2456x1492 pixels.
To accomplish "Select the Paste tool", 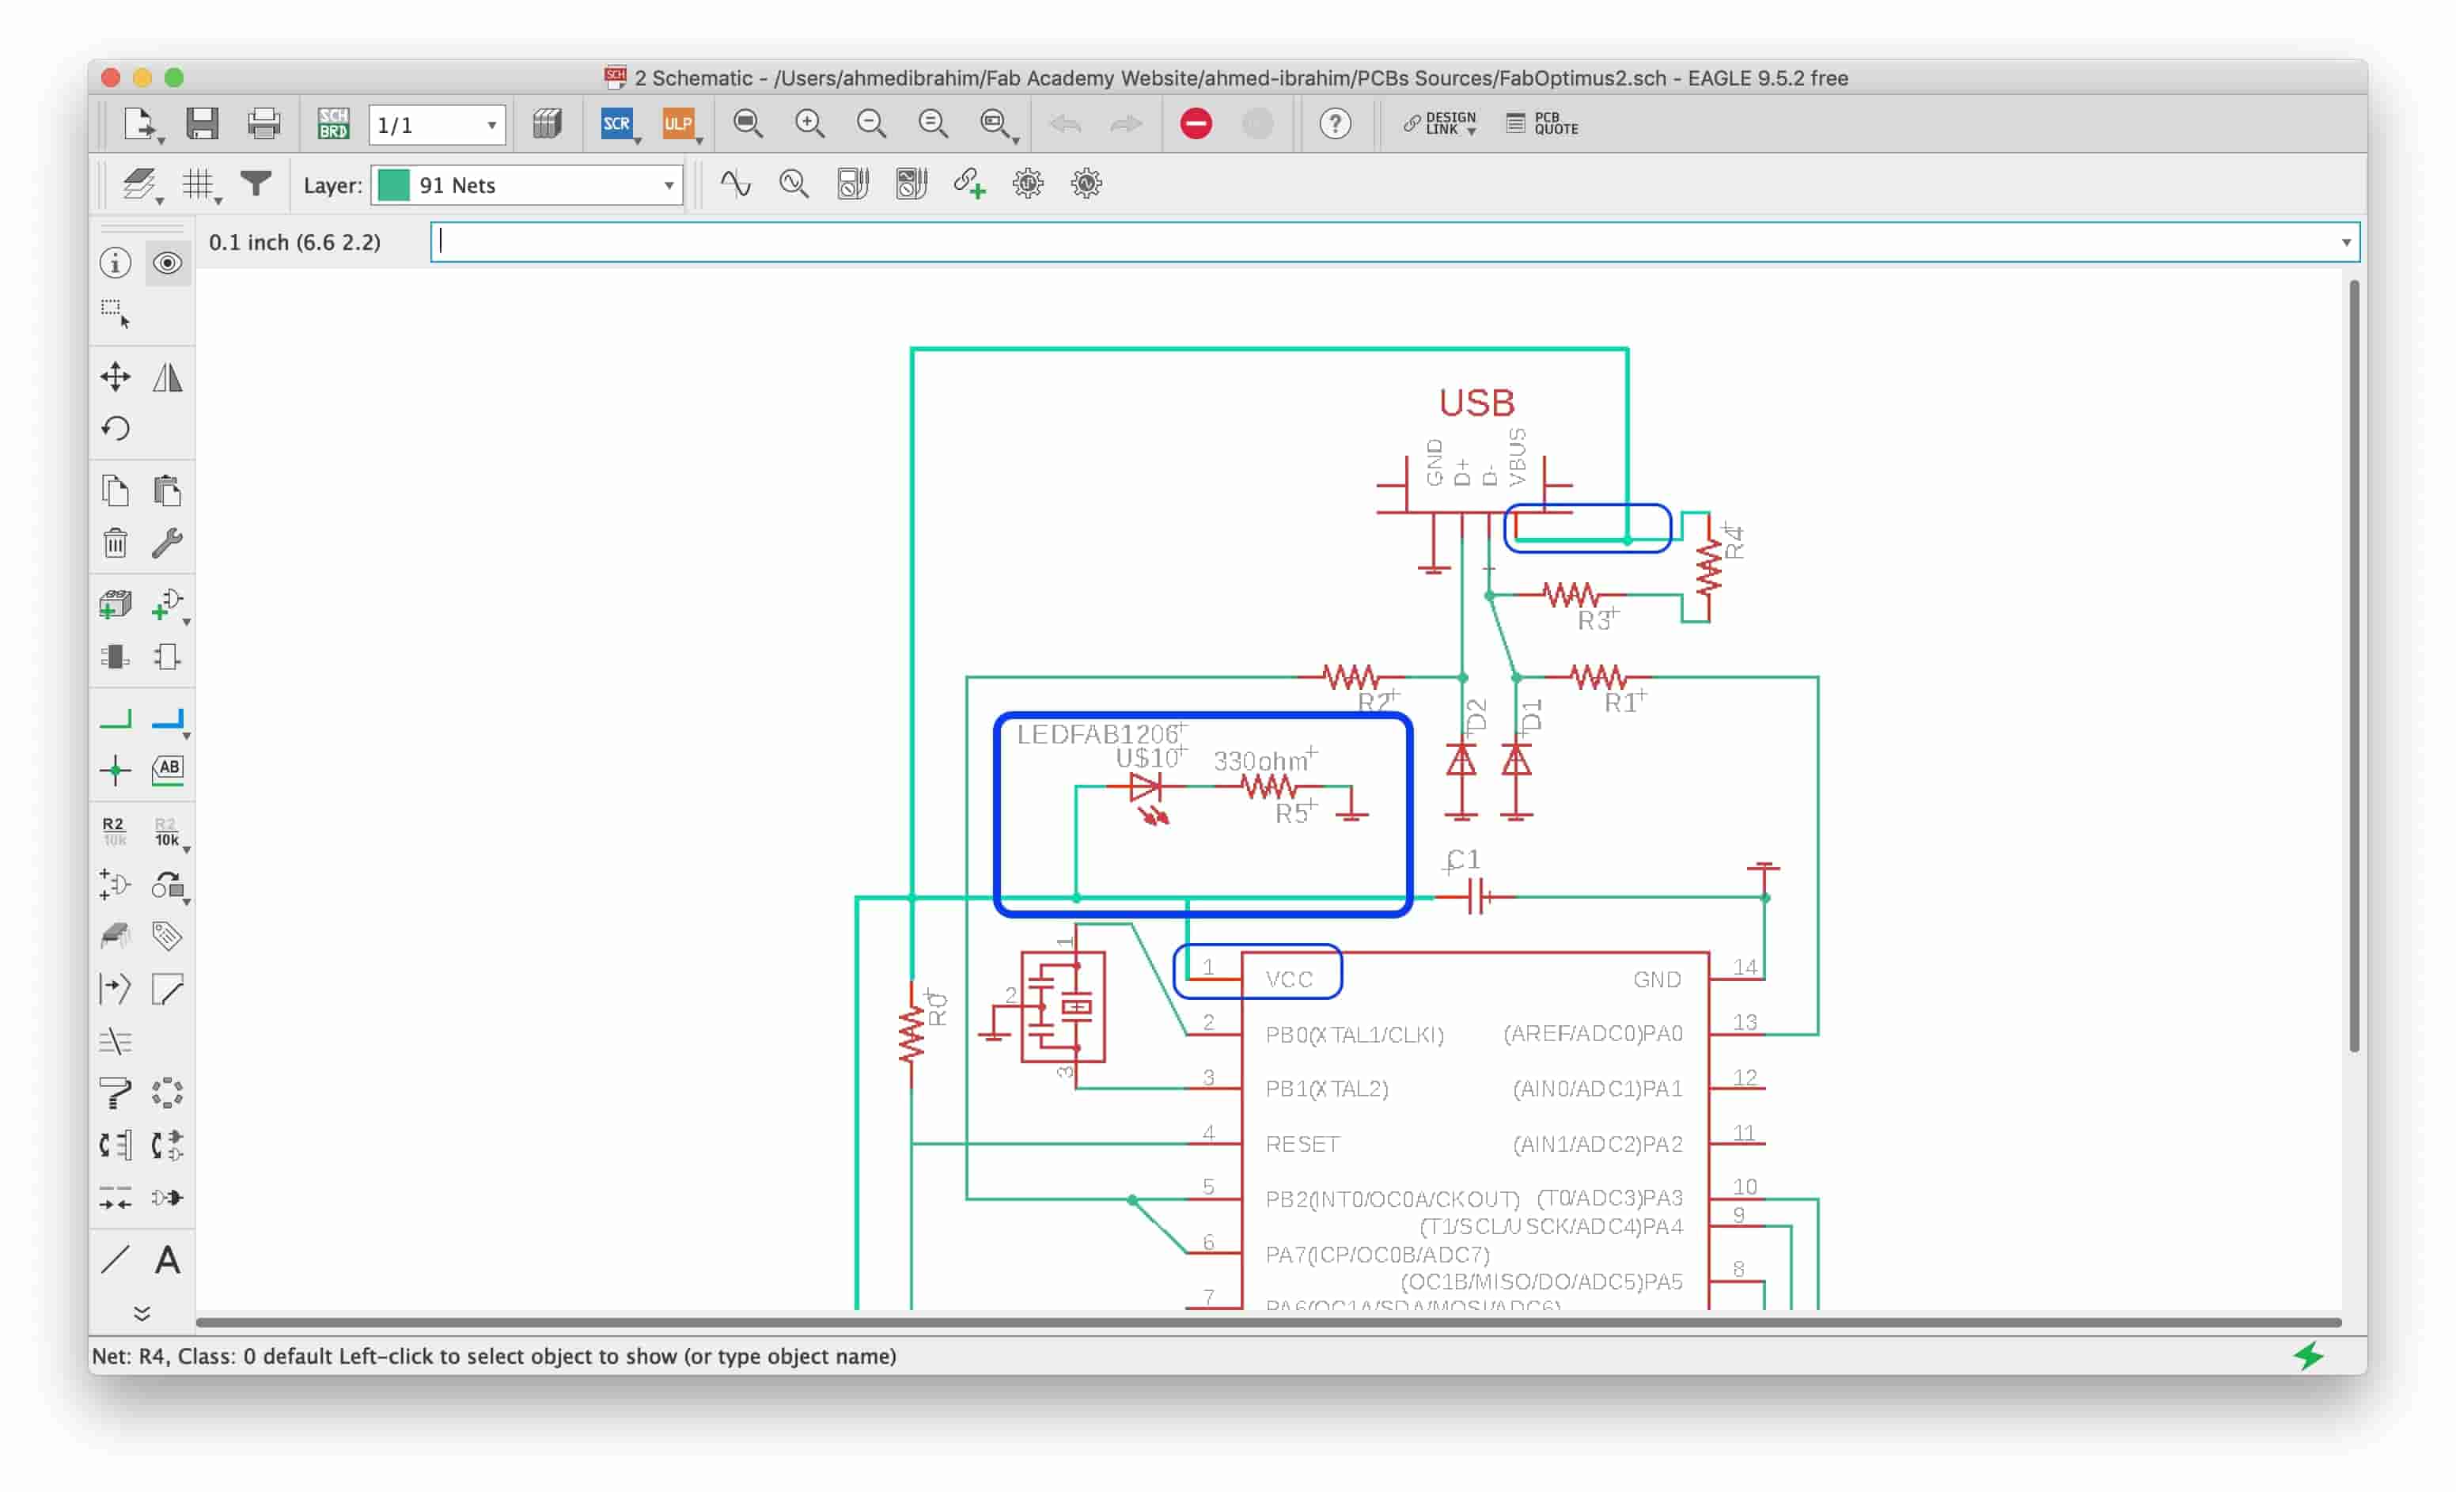I will coord(168,490).
